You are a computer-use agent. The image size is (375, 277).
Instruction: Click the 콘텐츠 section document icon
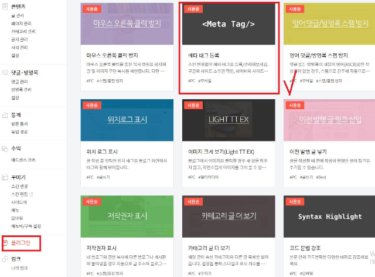5,6
